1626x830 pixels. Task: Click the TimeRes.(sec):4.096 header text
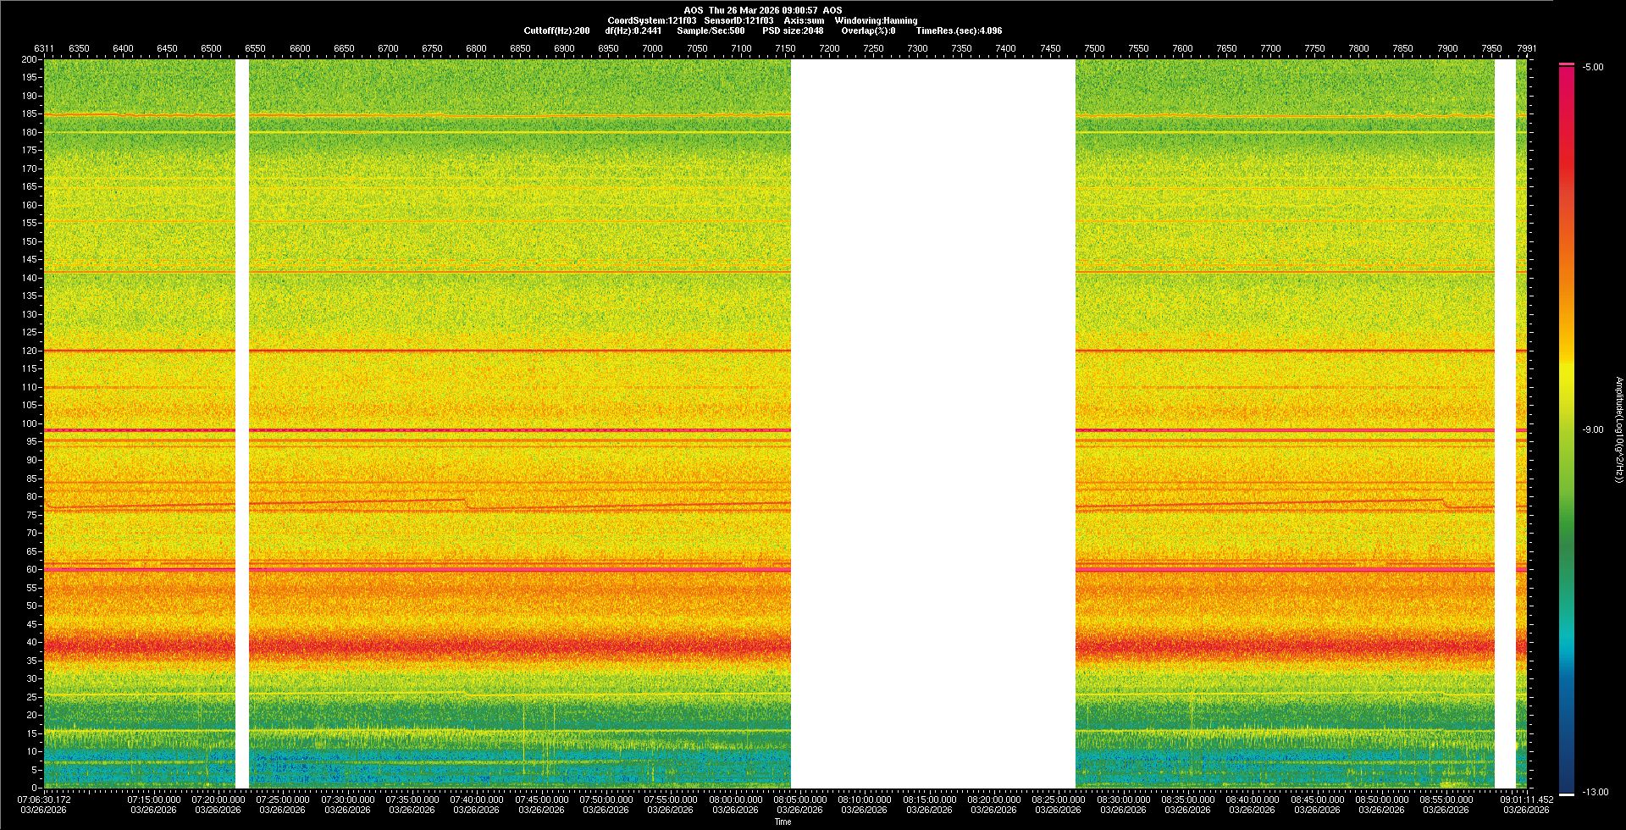click(x=959, y=30)
